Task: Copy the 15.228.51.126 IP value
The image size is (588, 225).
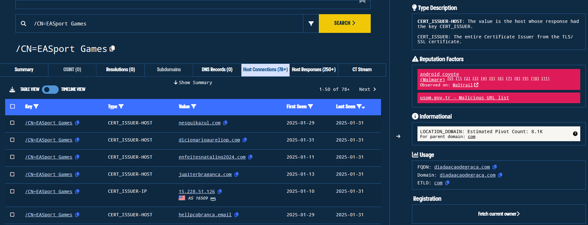Action: pyautogui.click(x=220, y=191)
